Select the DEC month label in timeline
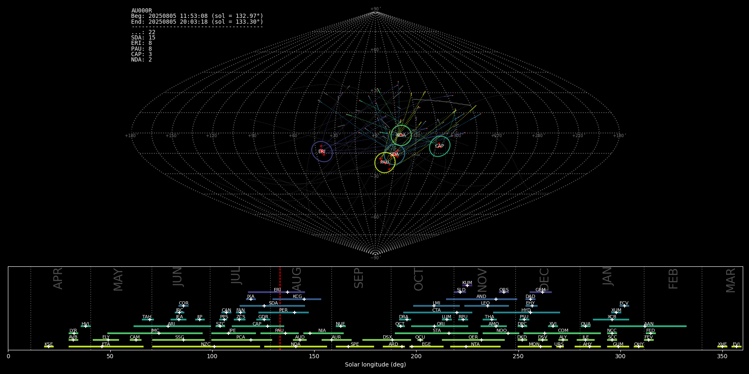 [544, 279]
